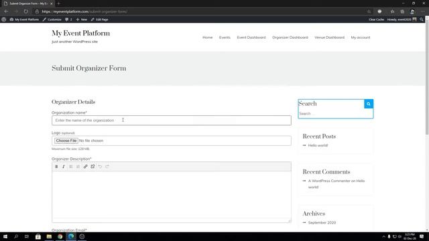Open the browser settings ellipsis menu
429x241 pixels.
tap(423, 11)
